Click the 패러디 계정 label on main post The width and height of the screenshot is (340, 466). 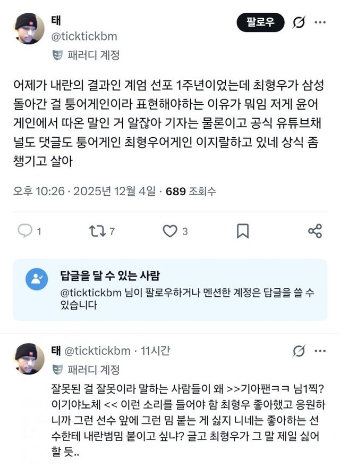[x=93, y=55]
